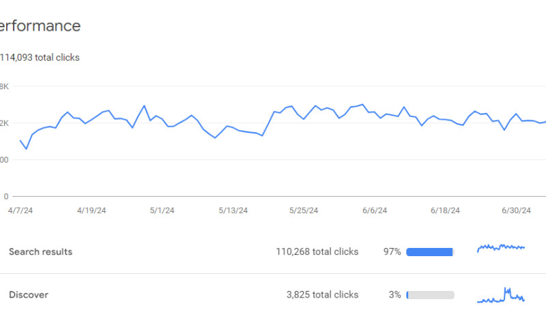Click the 3% percentage label
The width and height of the screenshot is (546, 327).
394,295
